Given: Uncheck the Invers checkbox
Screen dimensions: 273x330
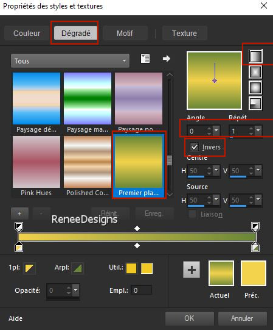Looking at the screenshot, I should click(x=195, y=146).
